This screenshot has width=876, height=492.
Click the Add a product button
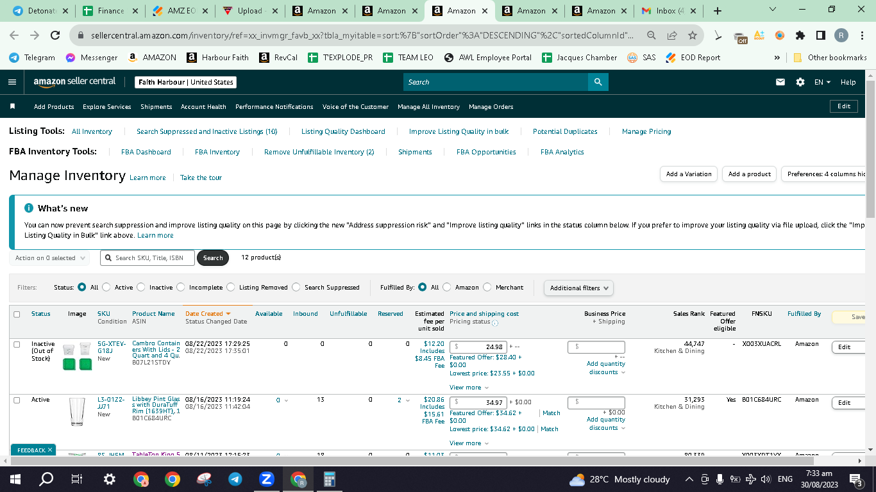click(x=750, y=174)
